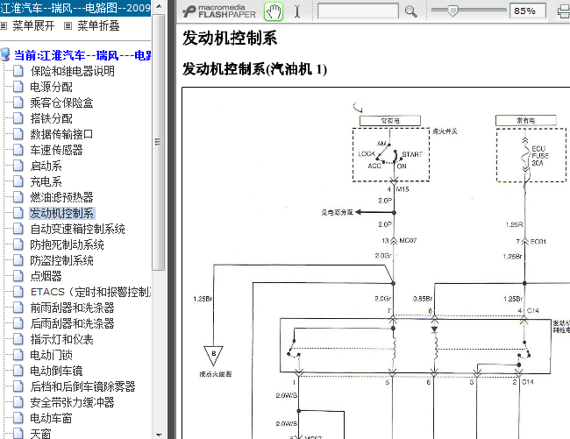Click document icon beside 燃油滤预热器
Screen dimensions: 570x439
click(x=18, y=197)
